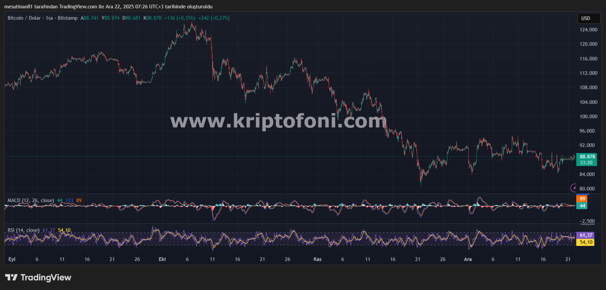
Task: Click the 120.000 price axis label
Action: [588, 44]
